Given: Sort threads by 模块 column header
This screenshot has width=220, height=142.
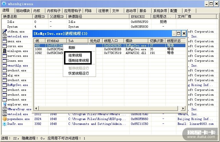Looking at the screenshot, I should click(136, 41).
